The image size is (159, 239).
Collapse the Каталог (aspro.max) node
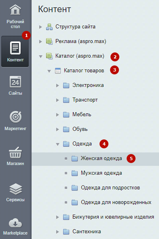point(40,56)
